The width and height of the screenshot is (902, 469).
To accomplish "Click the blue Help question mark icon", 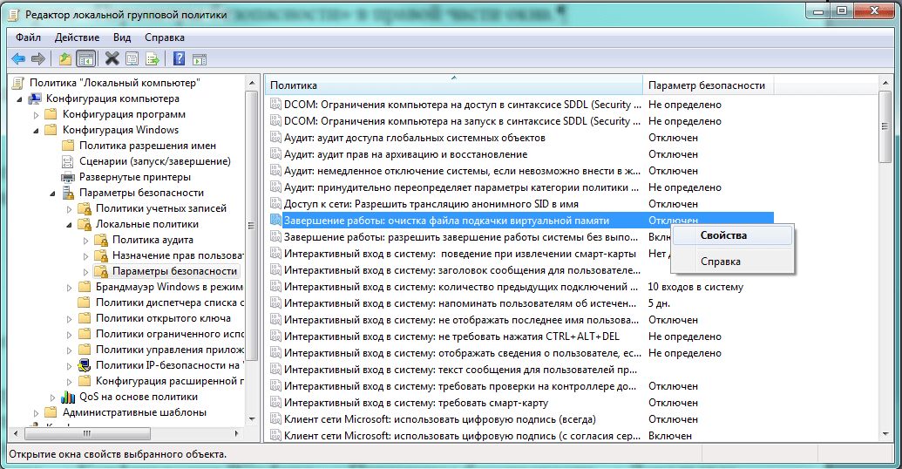I will tap(179, 58).
